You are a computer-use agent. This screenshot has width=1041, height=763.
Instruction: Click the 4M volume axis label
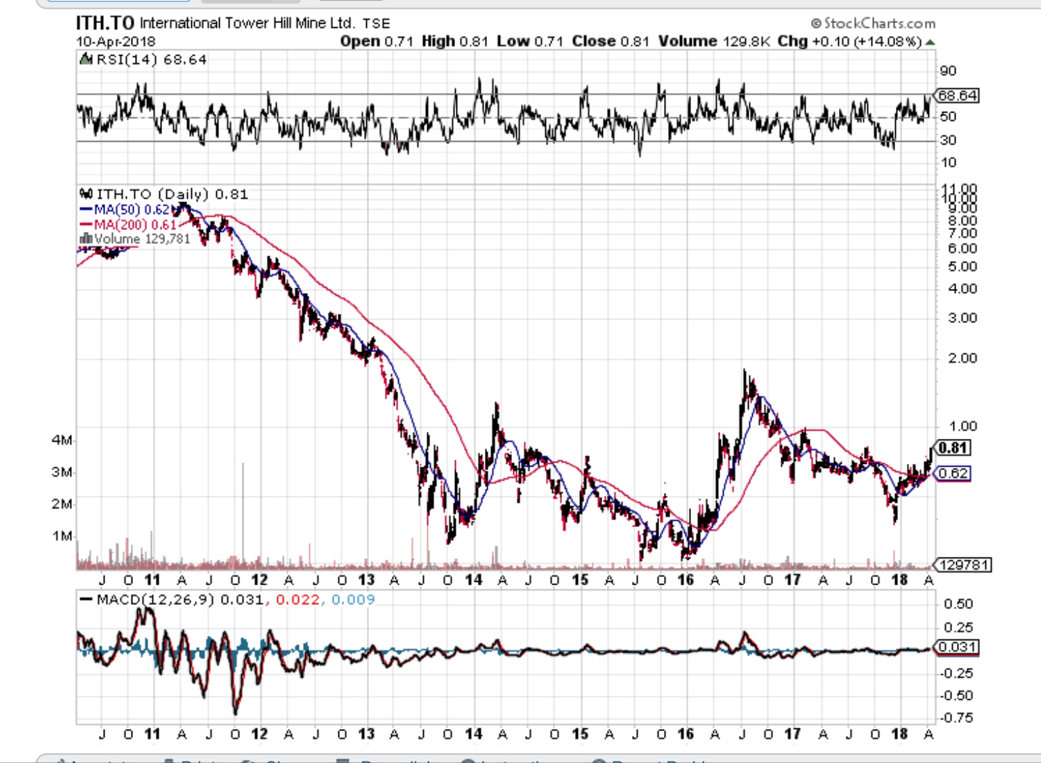click(62, 440)
